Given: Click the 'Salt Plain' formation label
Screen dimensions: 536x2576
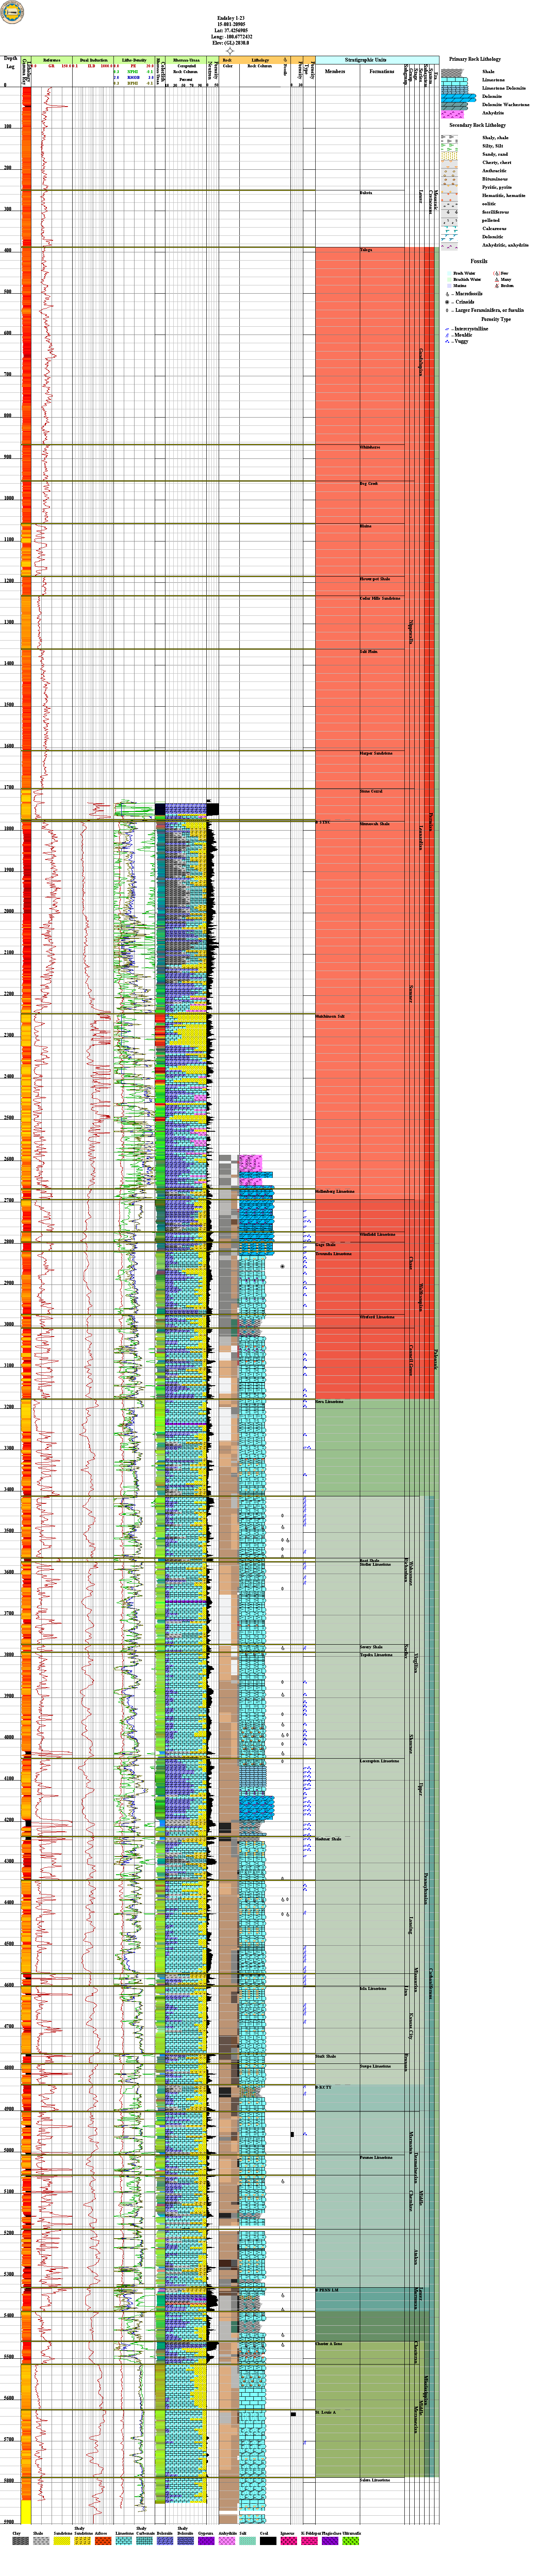Looking at the screenshot, I should [x=368, y=652].
